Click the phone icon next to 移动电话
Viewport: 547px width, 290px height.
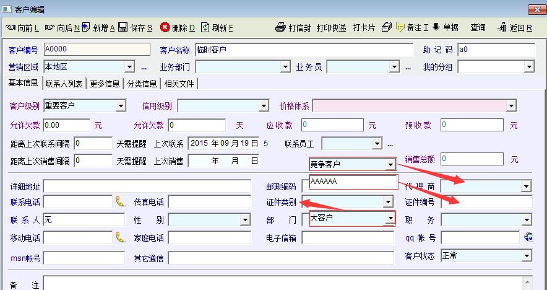point(120,237)
